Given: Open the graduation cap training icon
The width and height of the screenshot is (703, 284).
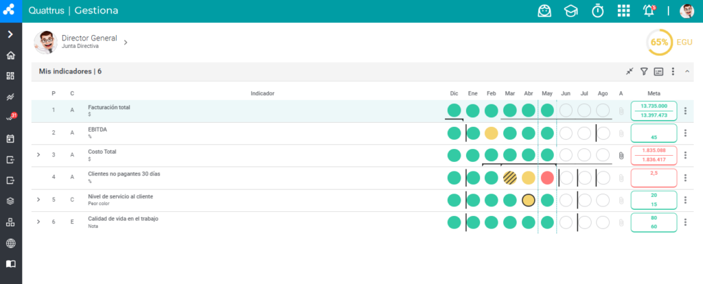Looking at the screenshot, I should click(571, 11).
